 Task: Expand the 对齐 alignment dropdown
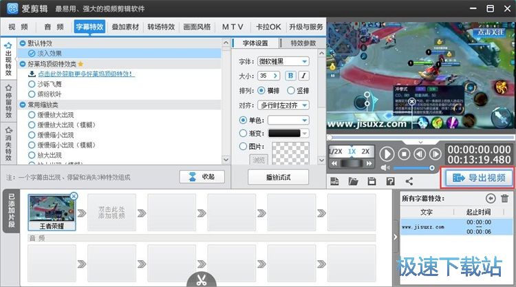(283, 105)
